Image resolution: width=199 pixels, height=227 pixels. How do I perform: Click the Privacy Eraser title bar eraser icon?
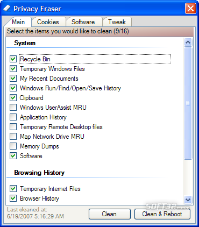[x=7, y=9]
